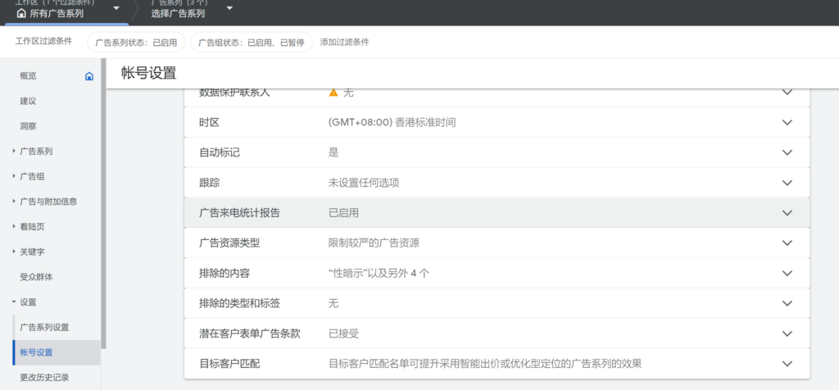839x390 pixels.
Task: Open 建议 in the sidebar
Action: pos(28,101)
